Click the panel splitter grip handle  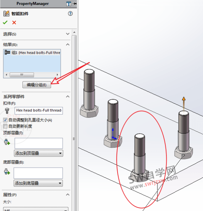click(74, 139)
